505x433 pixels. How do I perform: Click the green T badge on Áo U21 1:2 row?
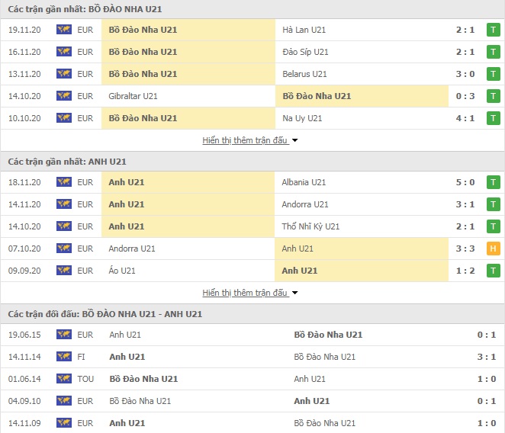(493, 271)
